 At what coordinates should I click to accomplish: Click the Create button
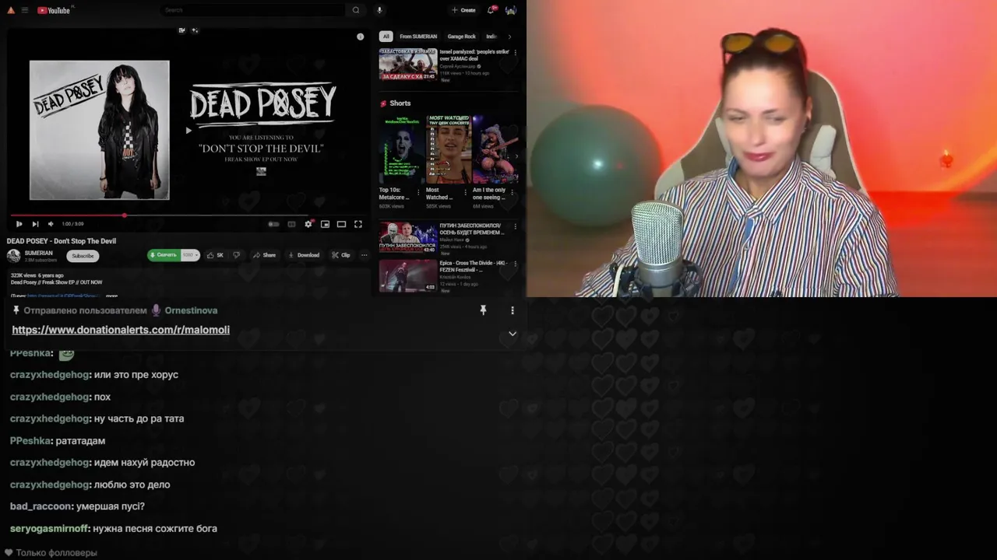pyautogui.click(x=463, y=10)
